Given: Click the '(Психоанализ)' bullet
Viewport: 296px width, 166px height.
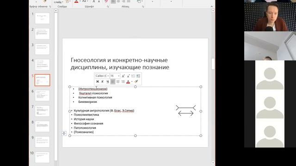Looking at the screenshot, I should [x=84, y=132].
